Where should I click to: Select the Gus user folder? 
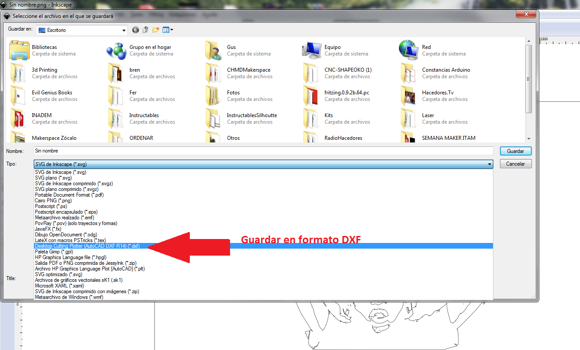(x=238, y=50)
